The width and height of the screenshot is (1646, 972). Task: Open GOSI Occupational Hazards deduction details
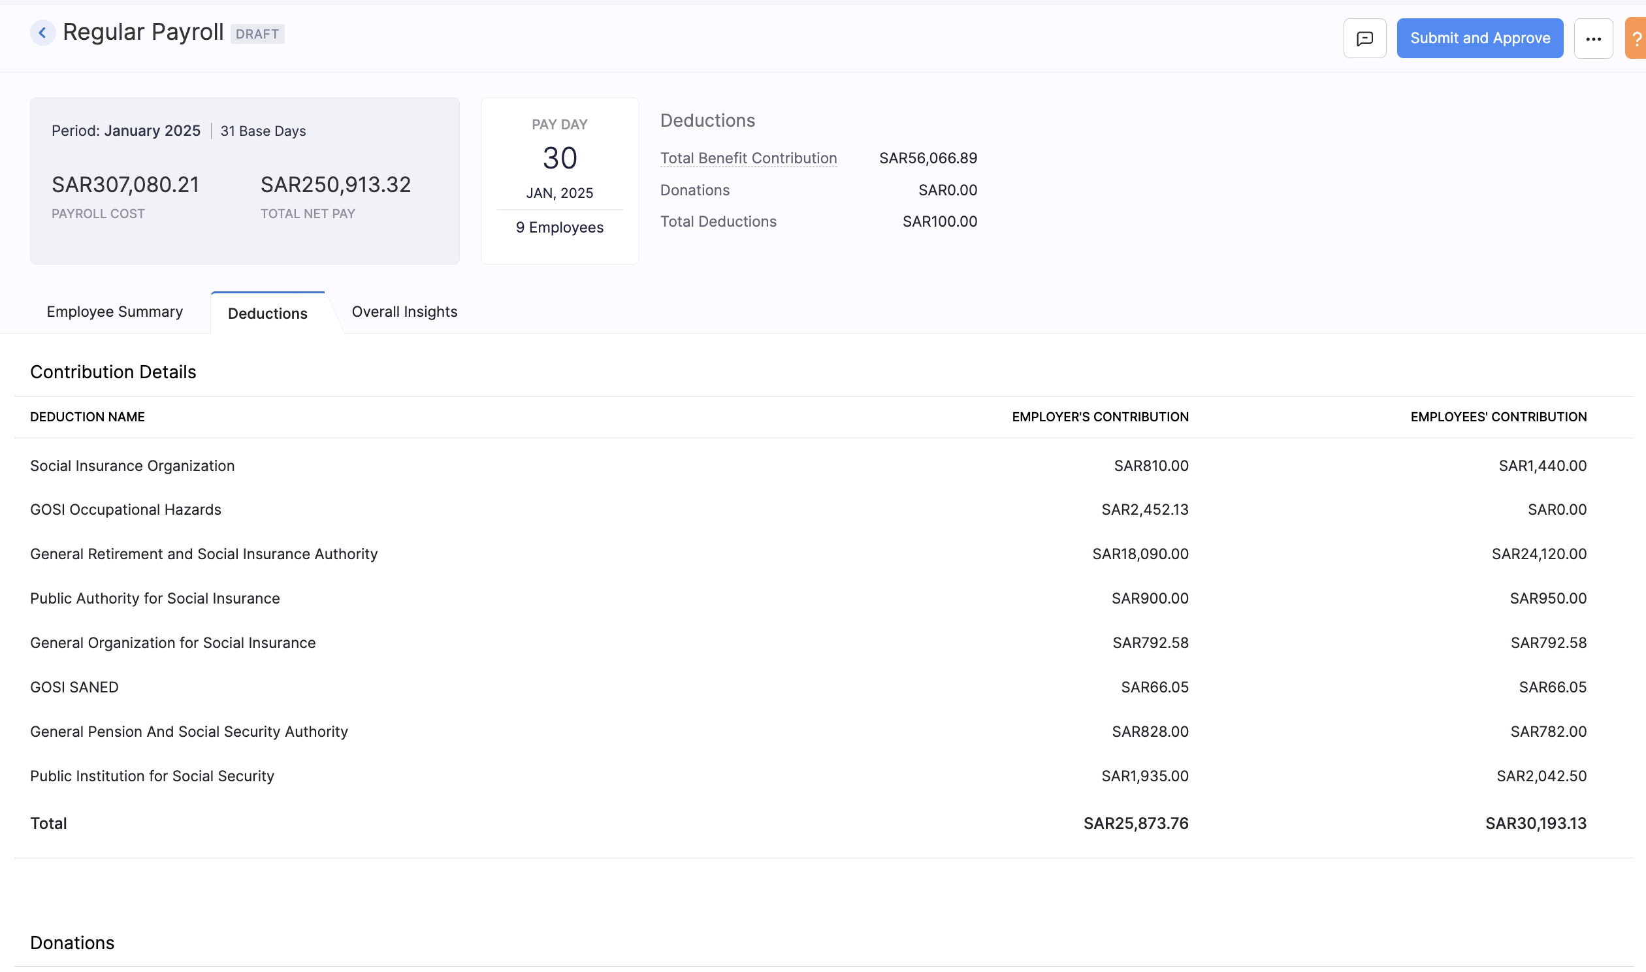click(x=125, y=510)
